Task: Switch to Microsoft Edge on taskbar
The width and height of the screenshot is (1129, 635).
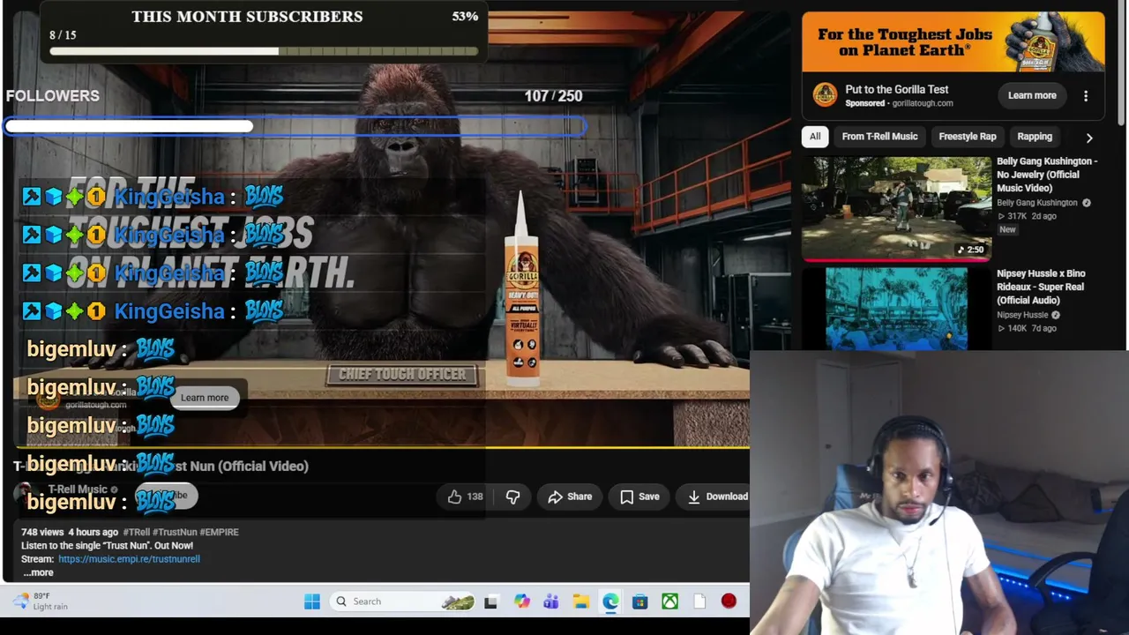Action: click(610, 601)
